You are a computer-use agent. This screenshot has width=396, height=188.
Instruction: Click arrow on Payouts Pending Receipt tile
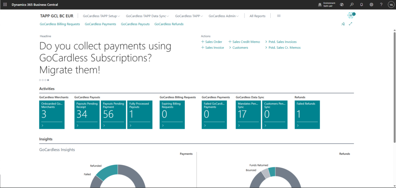coord(77,126)
